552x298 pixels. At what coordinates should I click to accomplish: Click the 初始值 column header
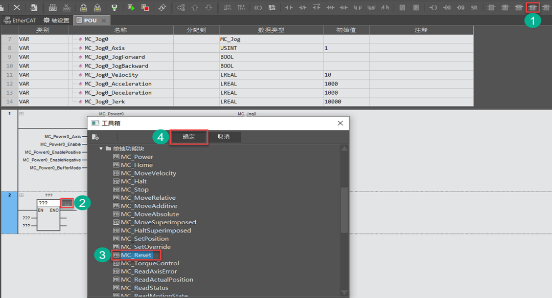(346, 30)
